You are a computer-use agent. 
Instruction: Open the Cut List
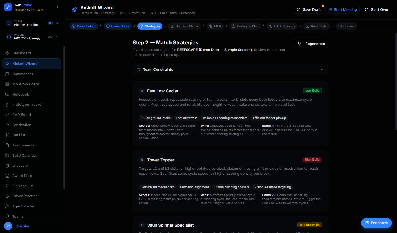pyautogui.click(x=32, y=135)
